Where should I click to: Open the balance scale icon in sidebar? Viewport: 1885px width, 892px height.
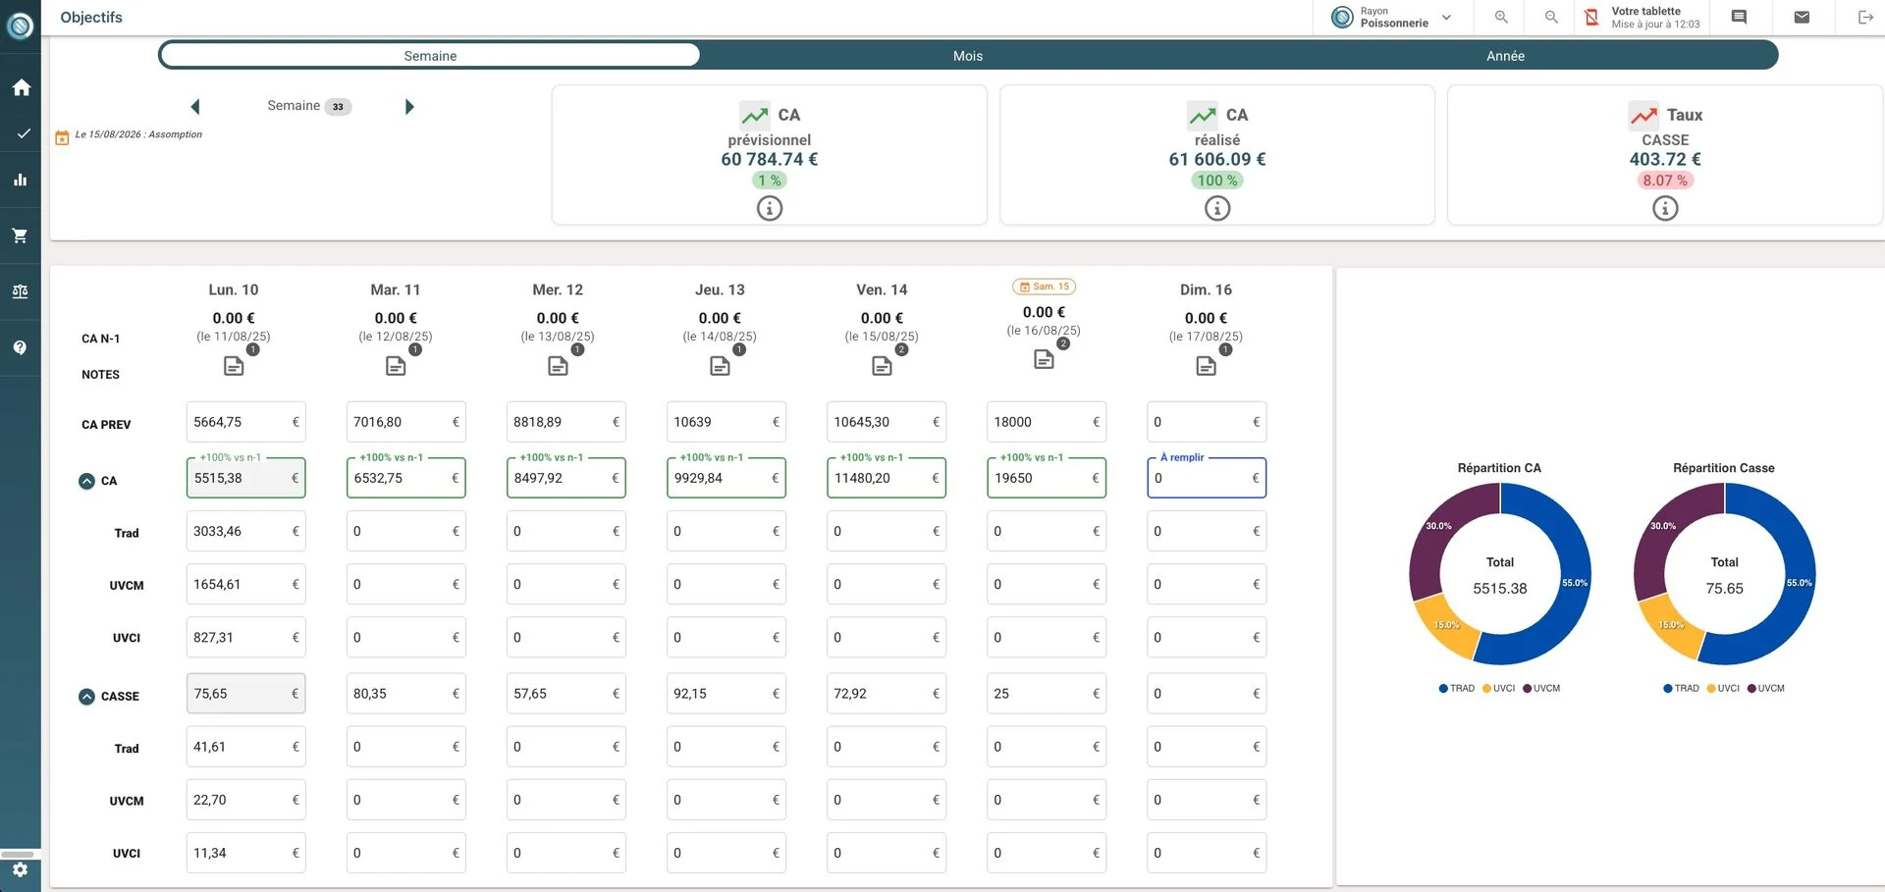[20, 291]
